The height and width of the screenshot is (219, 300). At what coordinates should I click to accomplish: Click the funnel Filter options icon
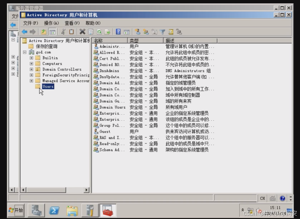(x=162, y=31)
